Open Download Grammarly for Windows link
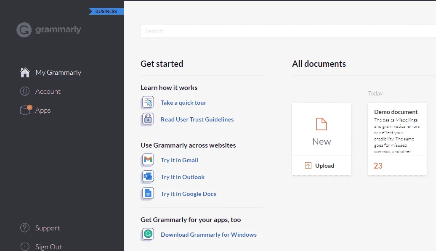This screenshot has height=251, width=436. click(x=209, y=235)
